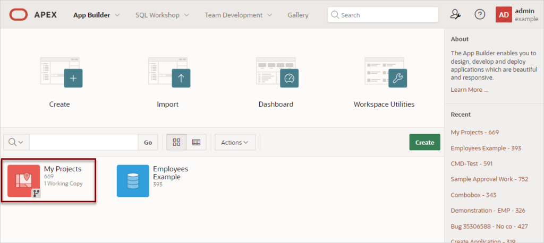Open Team Development menu

pyautogui.click(x=239, y=15)
